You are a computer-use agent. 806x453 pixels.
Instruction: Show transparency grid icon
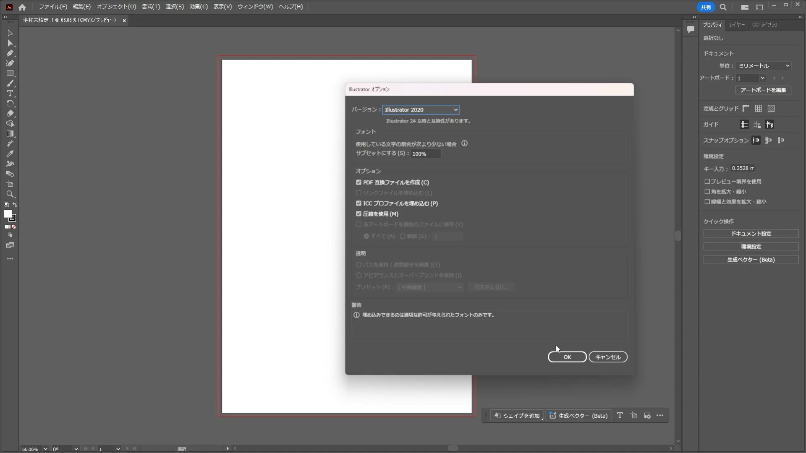pyautogui.click(x=771, y=109)
